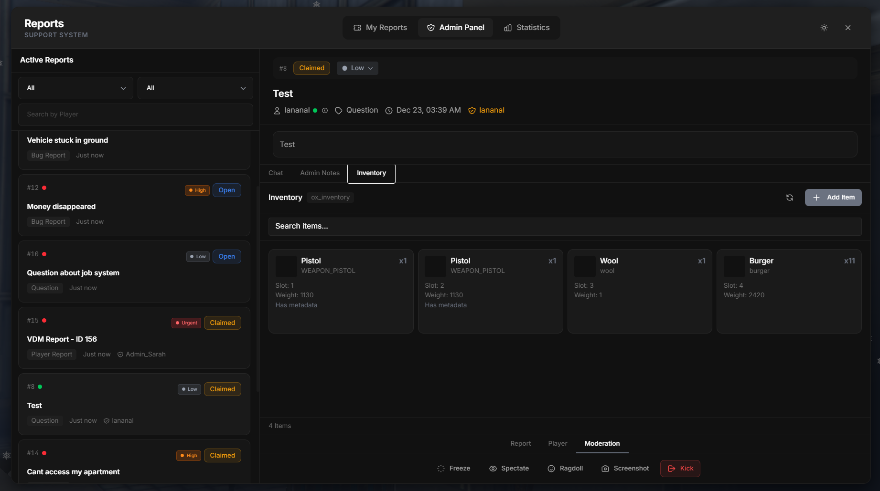
Task: Focus the Search by Player field
Action: [x=135, y=115]
